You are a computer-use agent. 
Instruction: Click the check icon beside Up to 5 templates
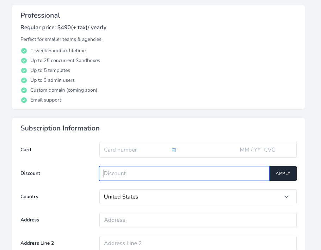point(24,71)
